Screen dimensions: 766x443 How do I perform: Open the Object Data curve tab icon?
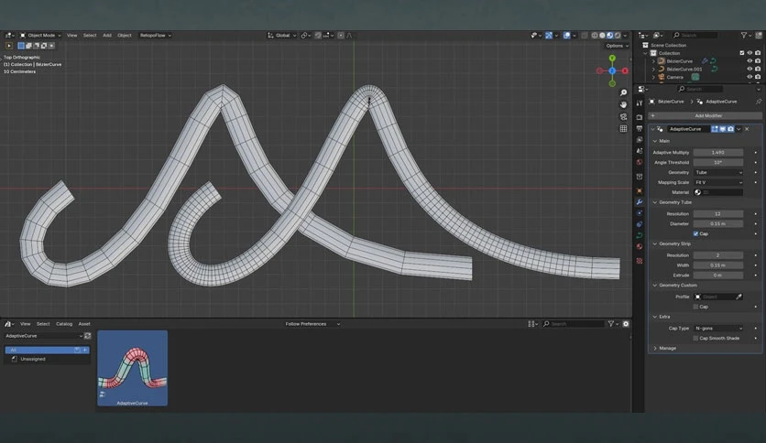[x=640, y=235]
